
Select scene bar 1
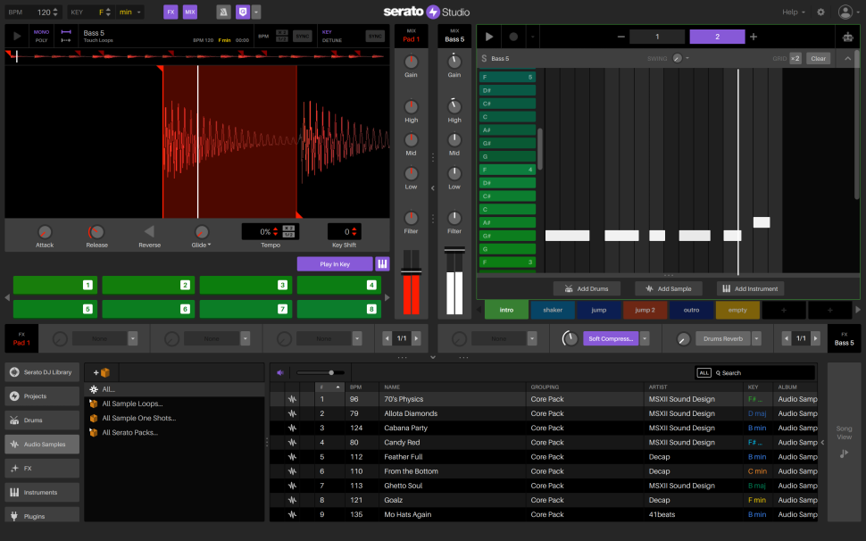click(x=657, y=37)
